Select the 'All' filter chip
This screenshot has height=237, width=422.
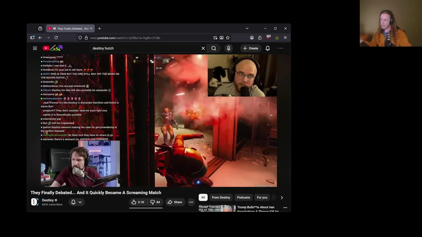click(x=203, y=197)
